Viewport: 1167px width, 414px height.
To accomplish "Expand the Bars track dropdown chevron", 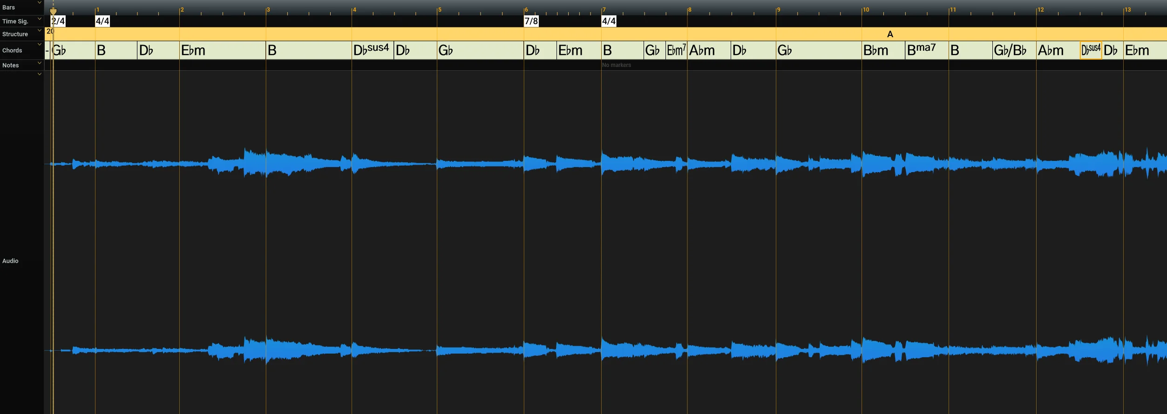I will click(x=40, y=3).
